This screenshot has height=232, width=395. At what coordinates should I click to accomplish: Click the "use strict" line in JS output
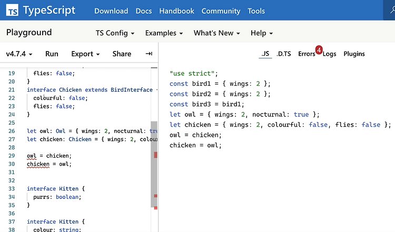tap(194, 74)
